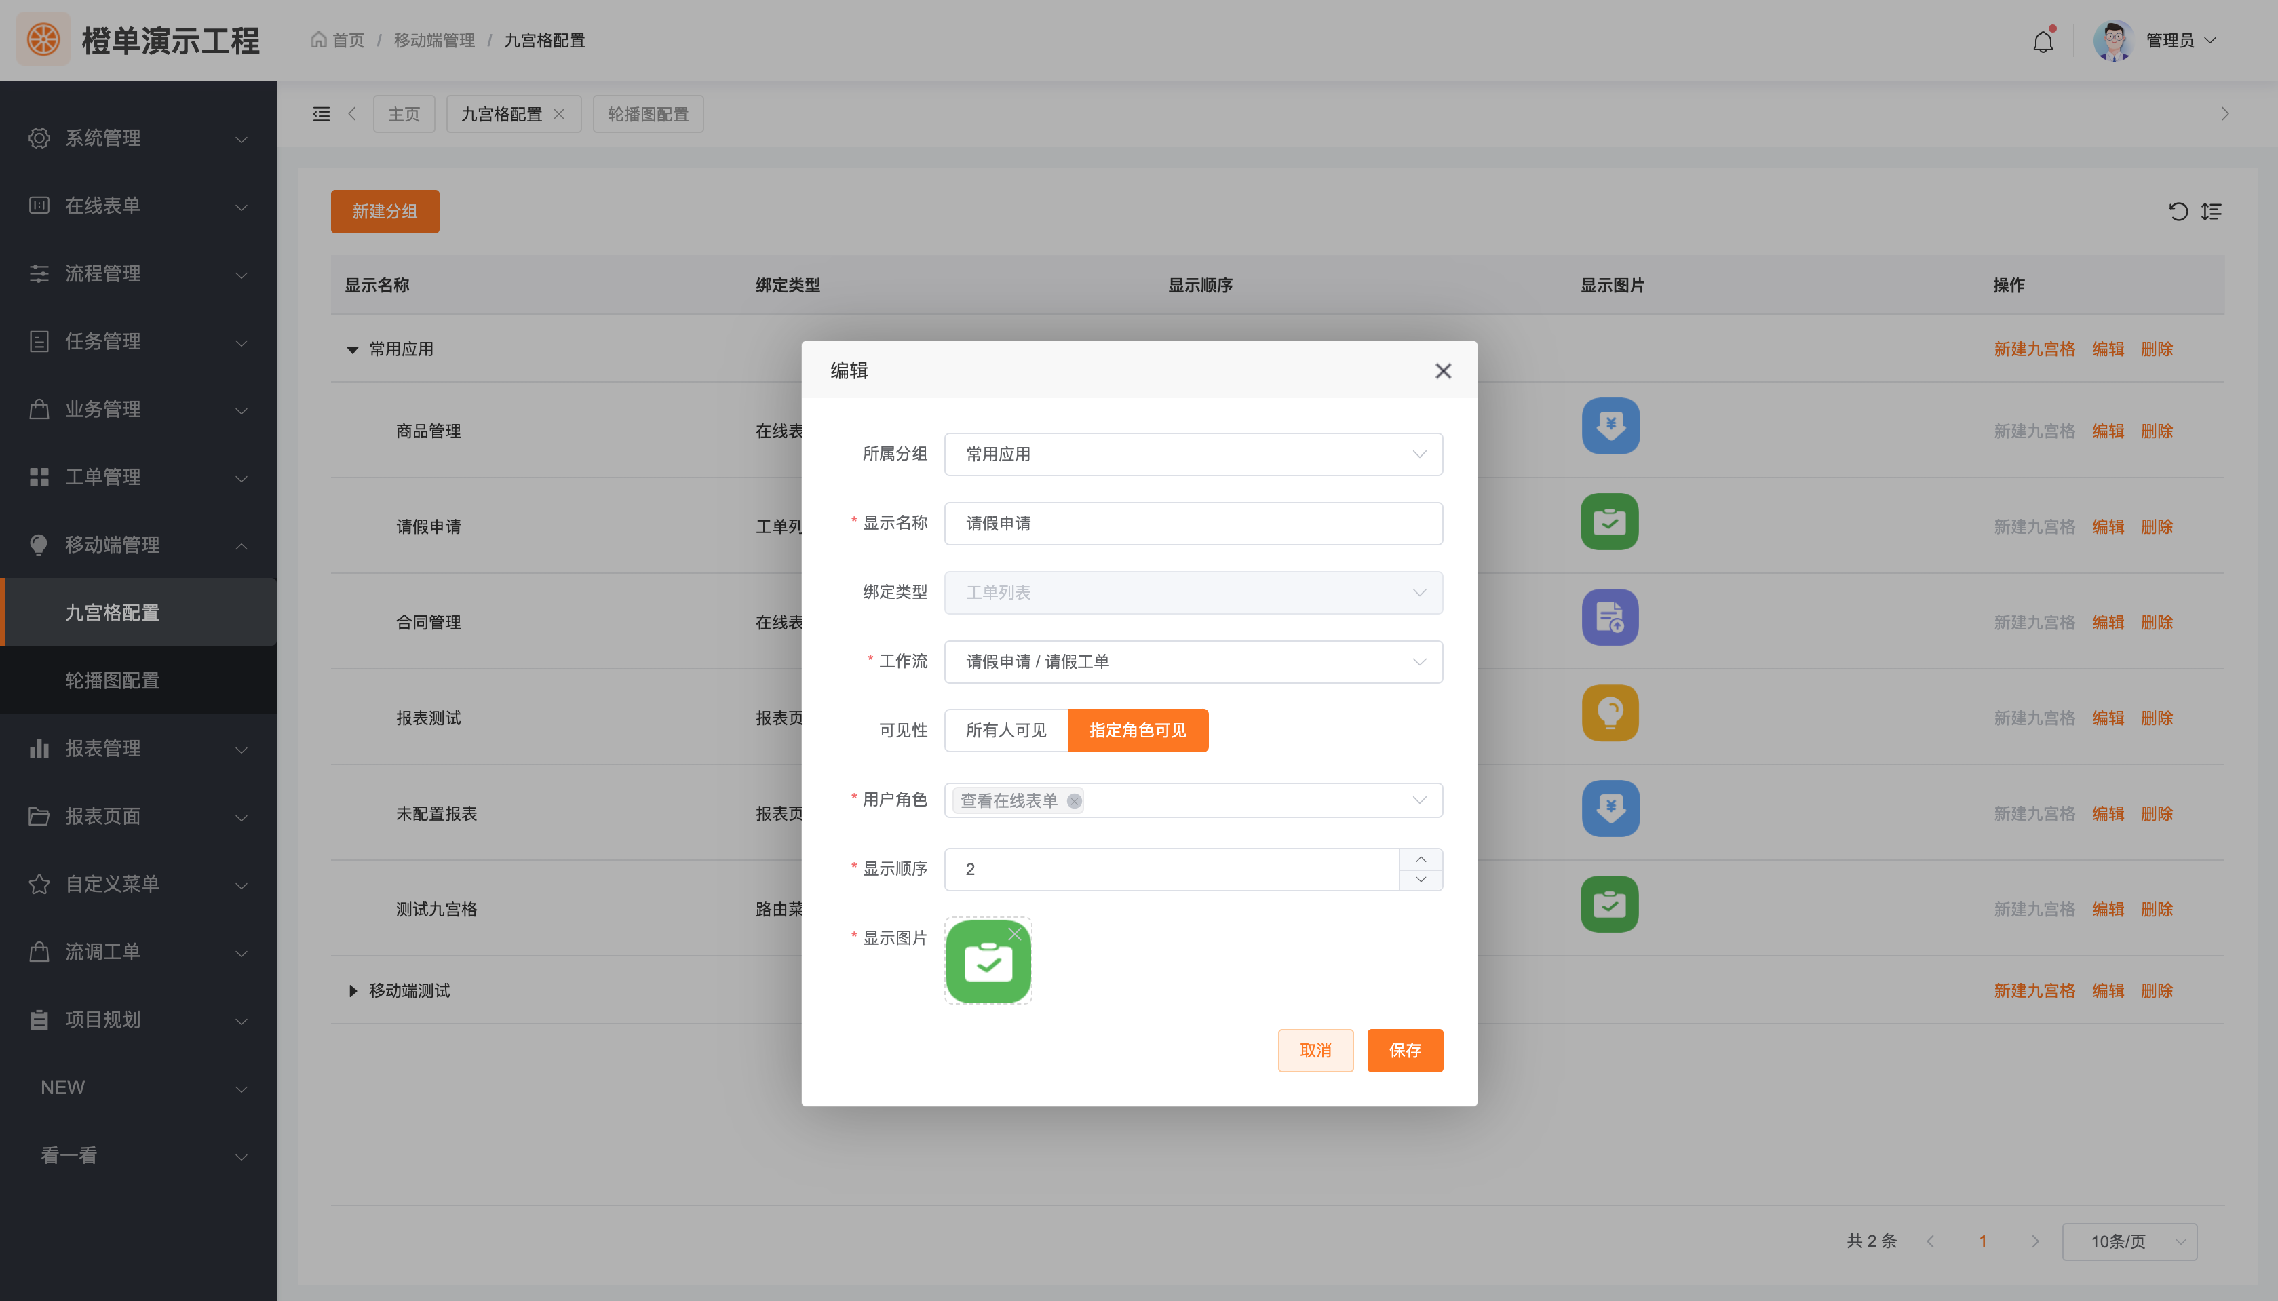Screen dimensions: 2278x1301
Task: Remove the 查看在线表单 role tag
Action: coord(1074,800)
